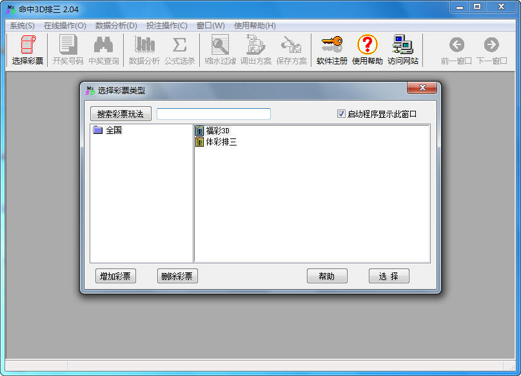Screen dimensions: 521x376
Task: Click the dialog's title bar app icon
Action: (x=90, y=90)
